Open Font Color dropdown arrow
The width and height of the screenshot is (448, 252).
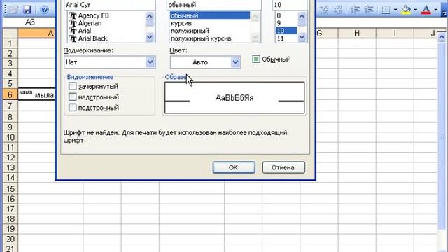click(x=435, y=9)
